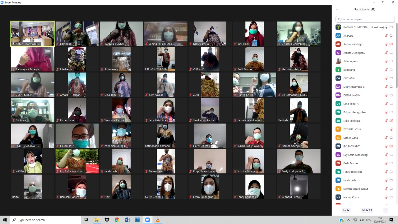Click Andre Harahap's disabled camera icon
The image size is (398, 224).
[x=391, y=44]
